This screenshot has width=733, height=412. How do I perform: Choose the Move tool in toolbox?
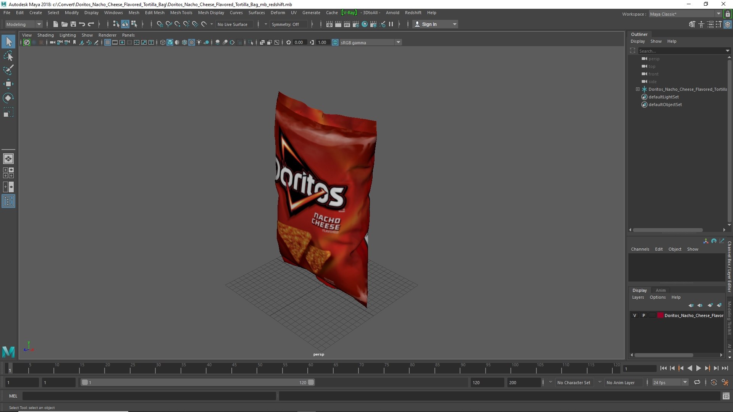point(8,84)
